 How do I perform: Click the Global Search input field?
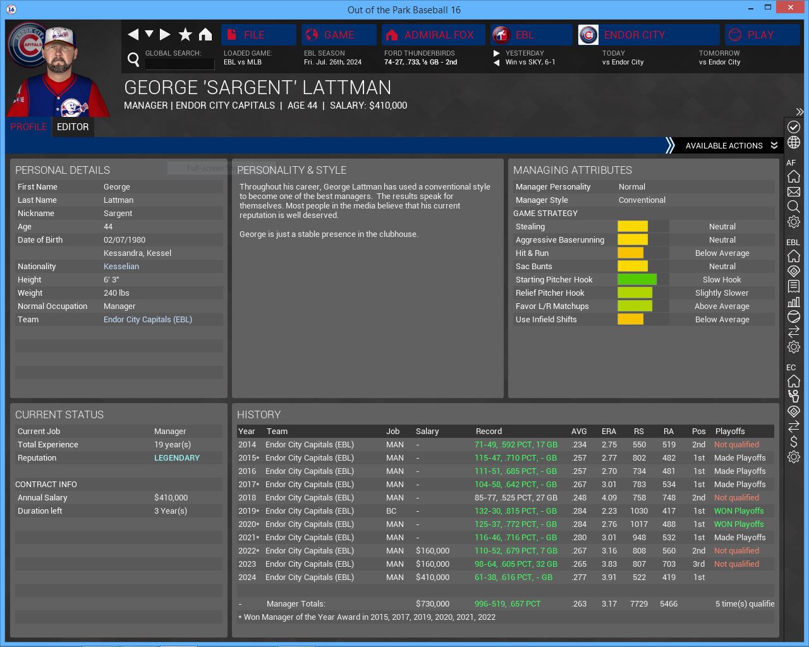[x=179, y=64]
